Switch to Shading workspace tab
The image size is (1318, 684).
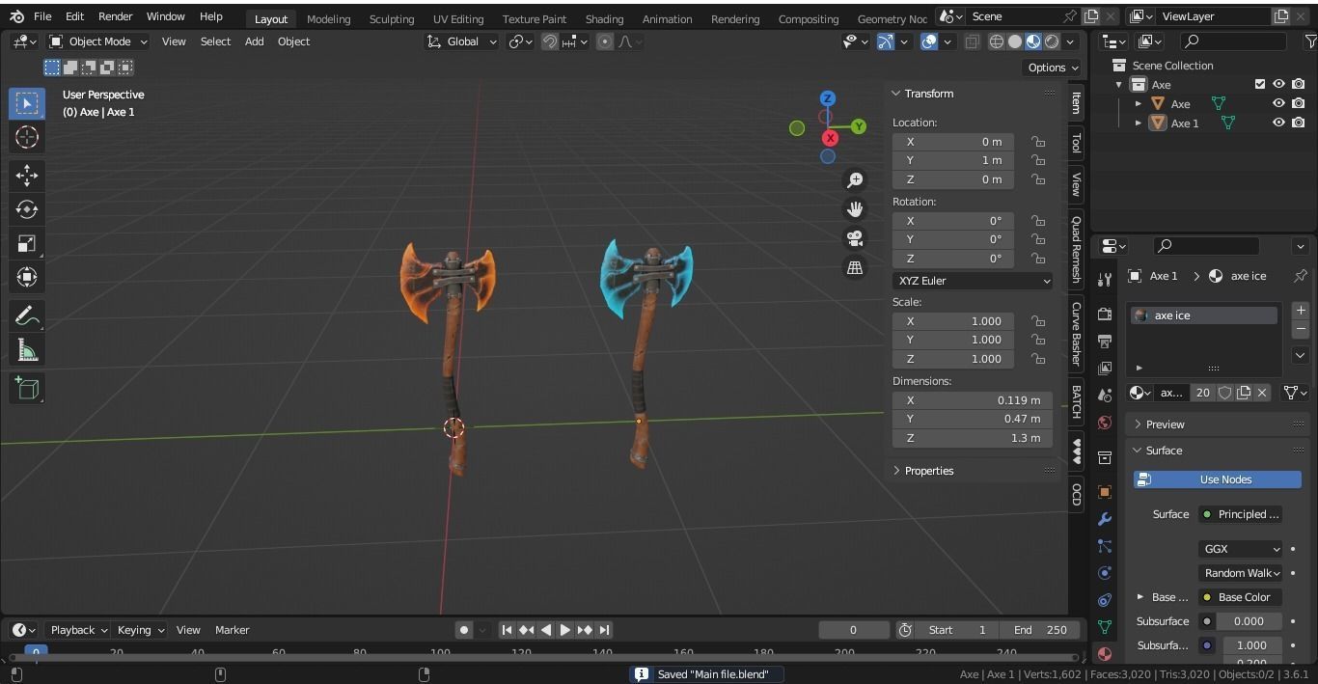pyautogui.click(x=604, y=18)
